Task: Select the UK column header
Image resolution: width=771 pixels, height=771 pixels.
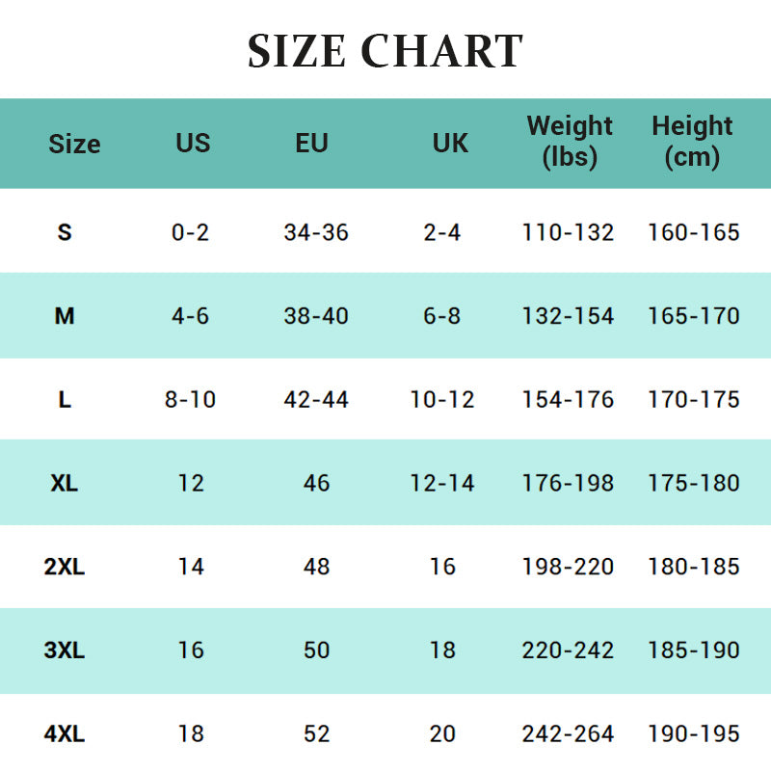Action: click(x=450, y=143)
